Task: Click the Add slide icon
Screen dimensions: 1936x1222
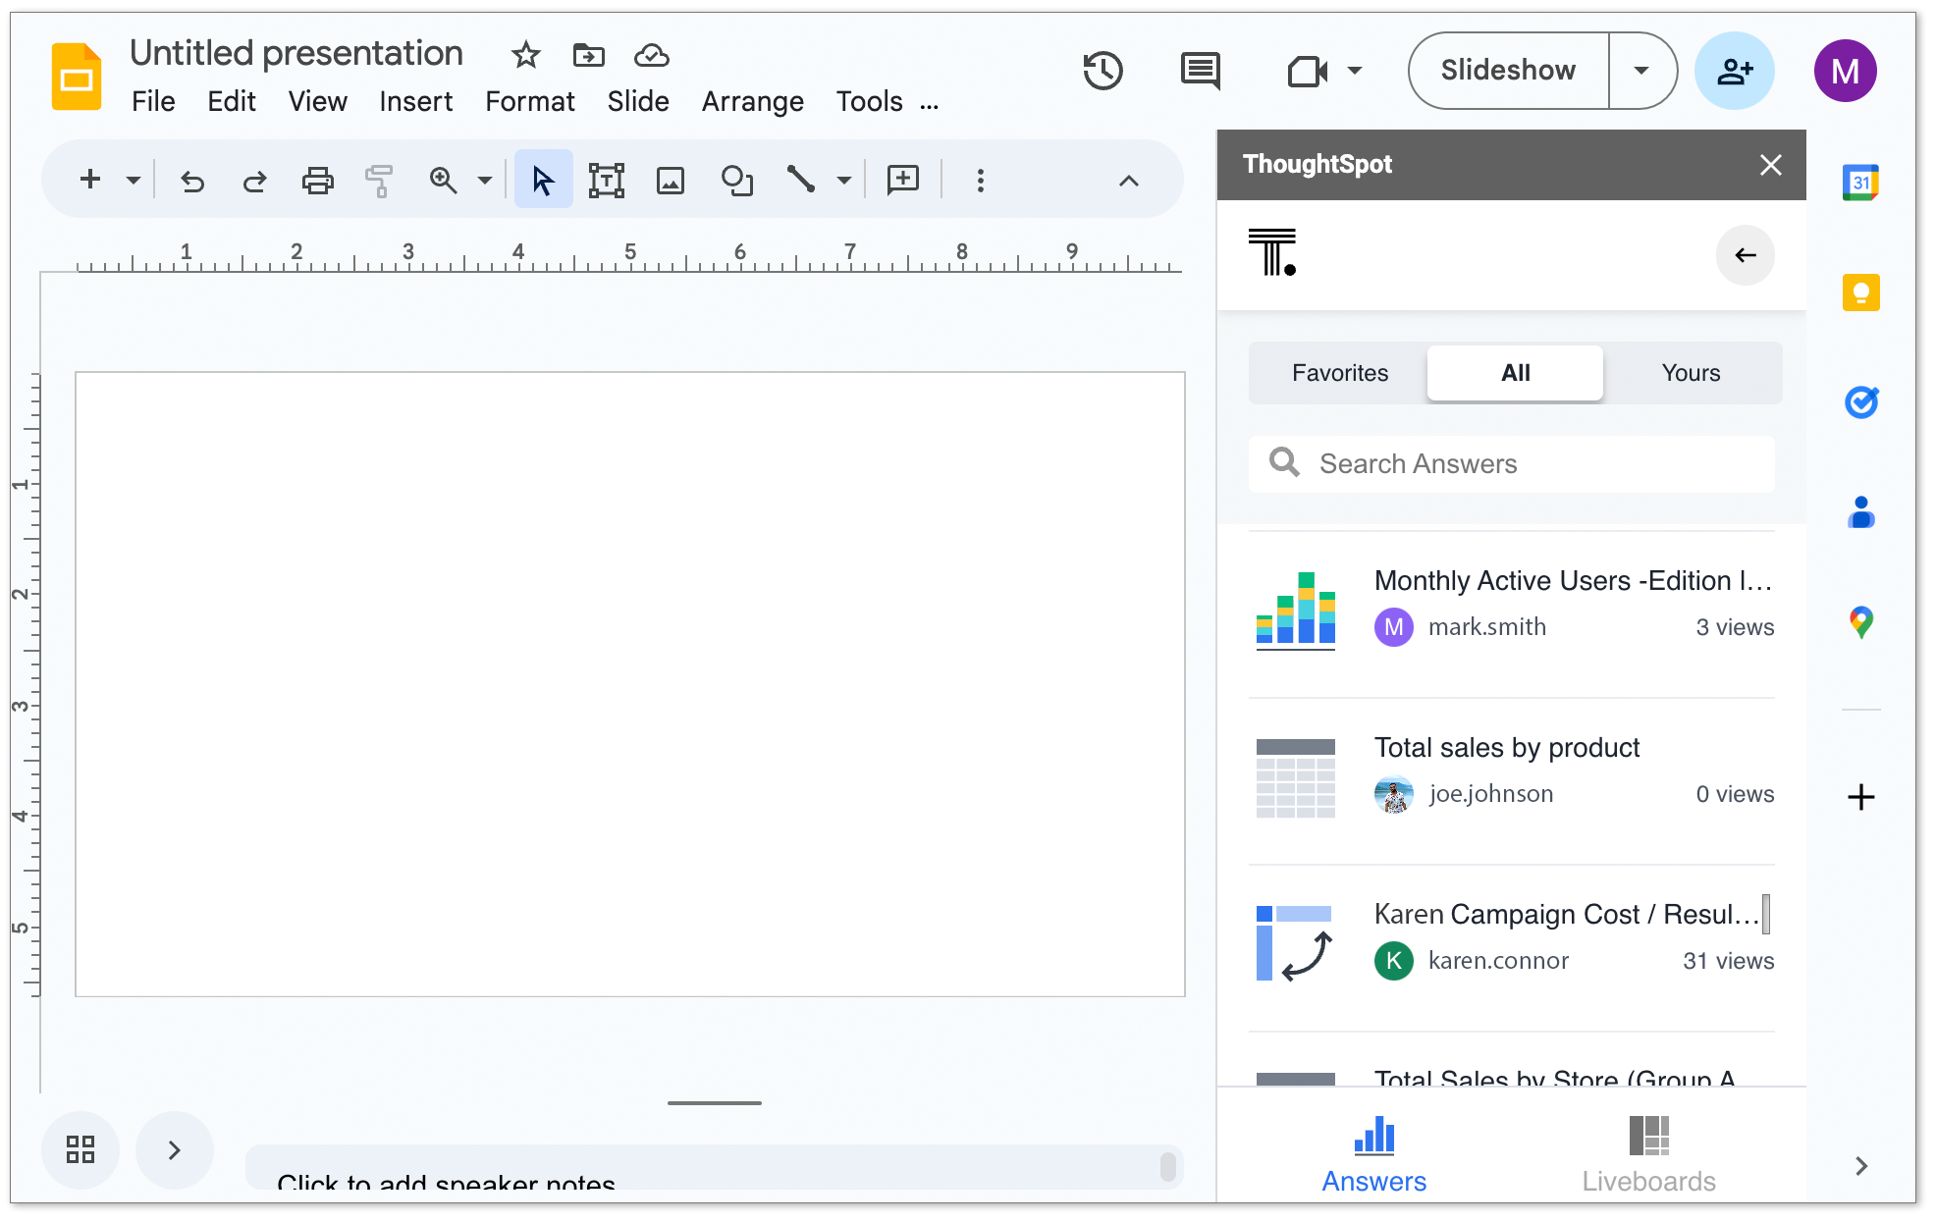Action: (90, 181)
